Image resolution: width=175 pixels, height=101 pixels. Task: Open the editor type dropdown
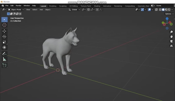pyautogui.click(x=4, y=10)
